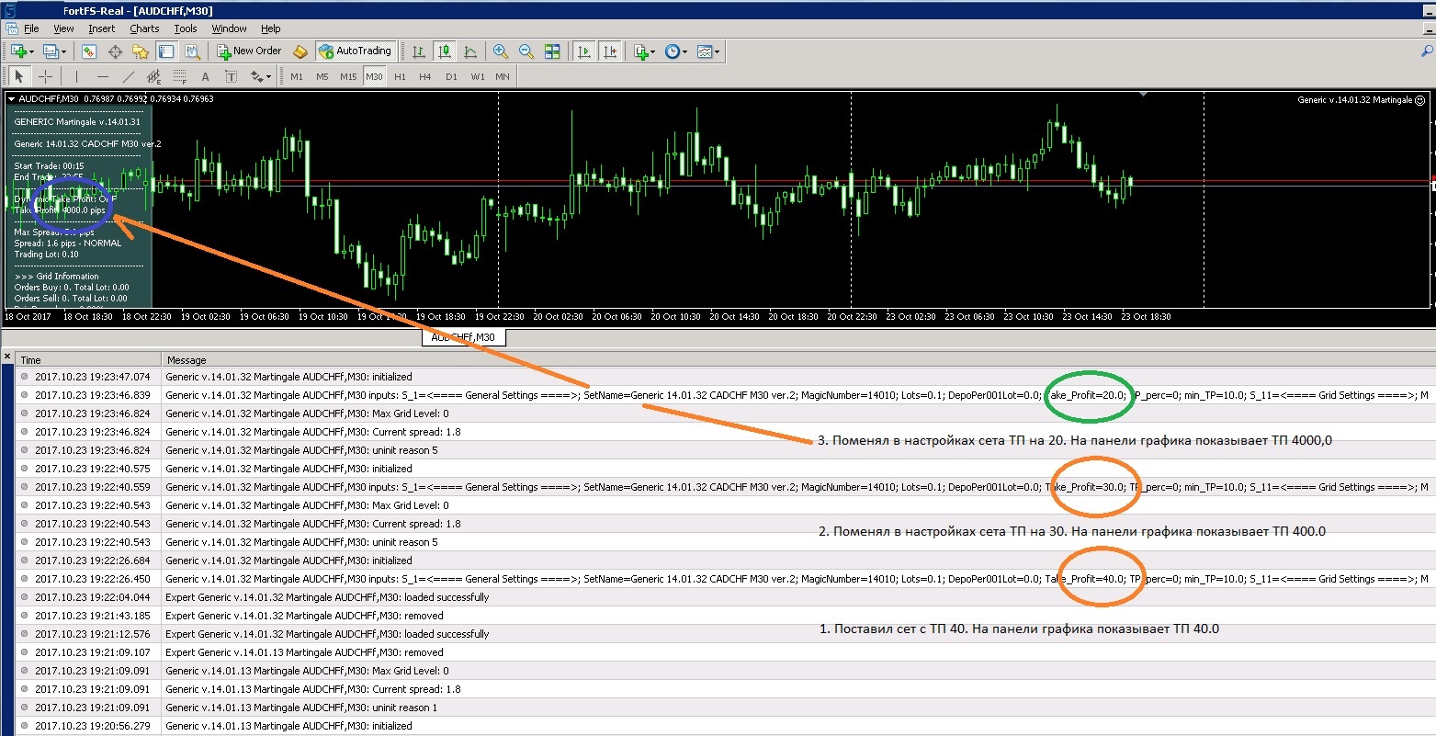This screenshot has height=736, width=1436.
Task: Open the Market Watch window icon
Action: (89, 51)
